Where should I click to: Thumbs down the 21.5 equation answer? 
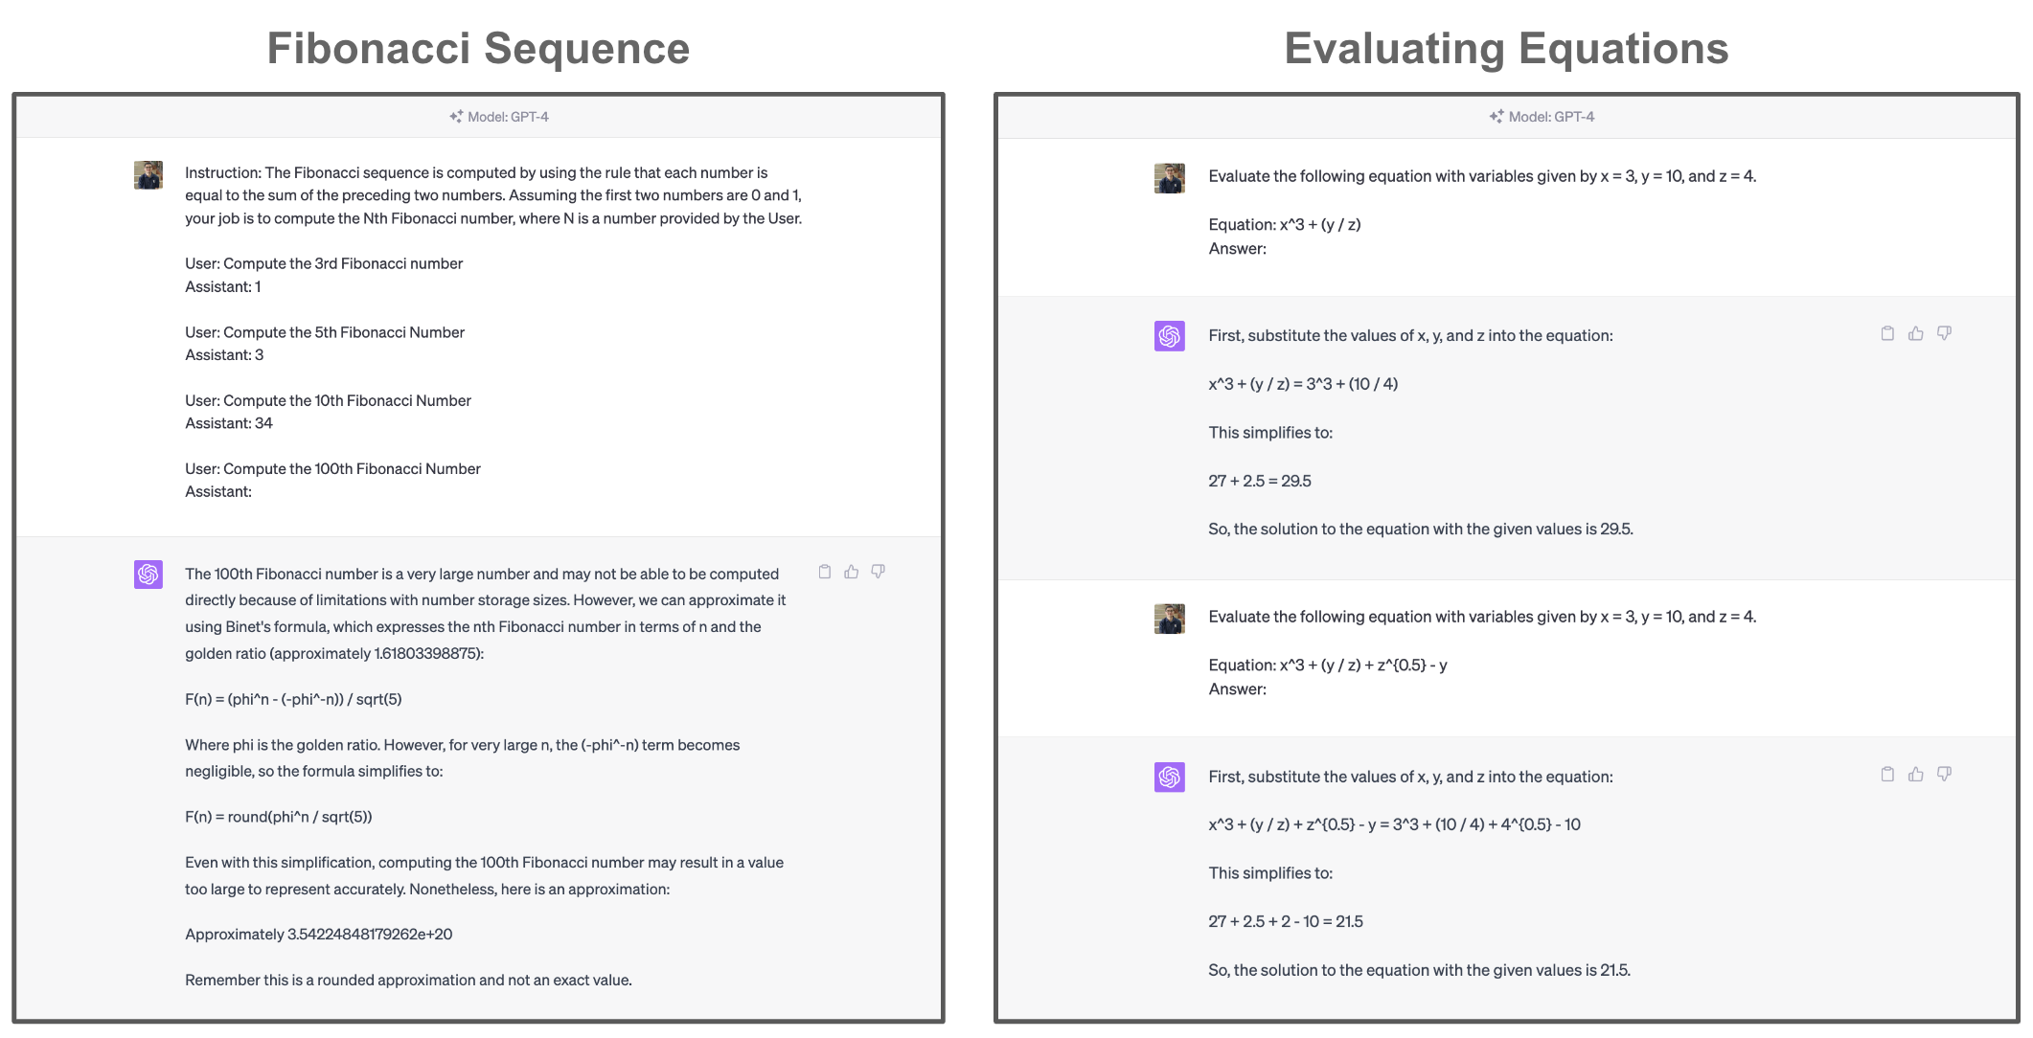[1944, 774]
